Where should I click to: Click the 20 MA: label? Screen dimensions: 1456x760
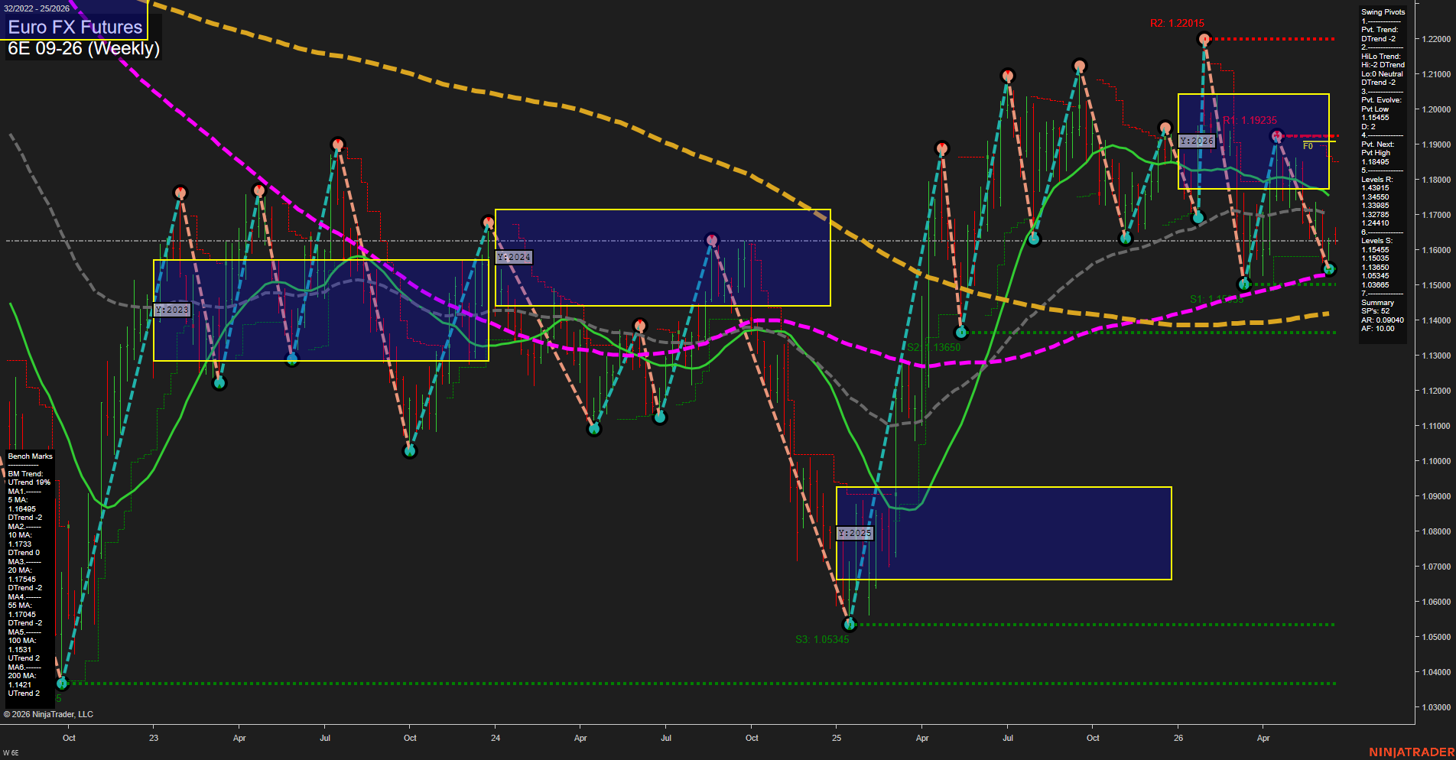click(x=20, y=570)
